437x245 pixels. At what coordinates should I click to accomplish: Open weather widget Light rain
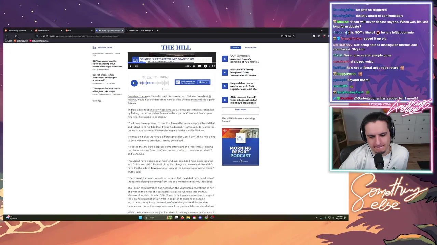click(11, 218)
